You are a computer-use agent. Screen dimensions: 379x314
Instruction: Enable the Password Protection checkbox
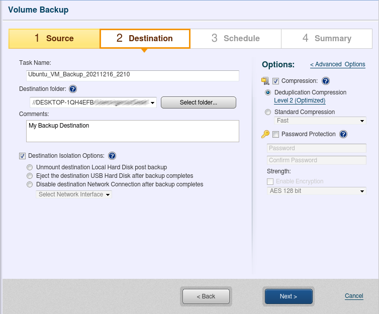[x=275, y=134]
